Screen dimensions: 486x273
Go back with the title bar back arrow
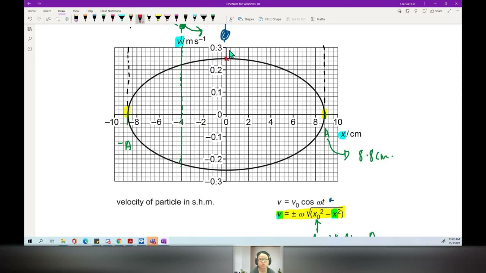(x=29, y=4)
